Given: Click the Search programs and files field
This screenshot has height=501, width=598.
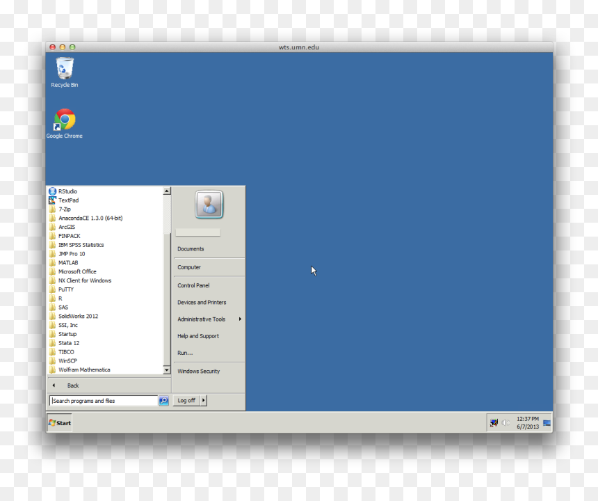Looking at the screenshot, I should 104,401.
